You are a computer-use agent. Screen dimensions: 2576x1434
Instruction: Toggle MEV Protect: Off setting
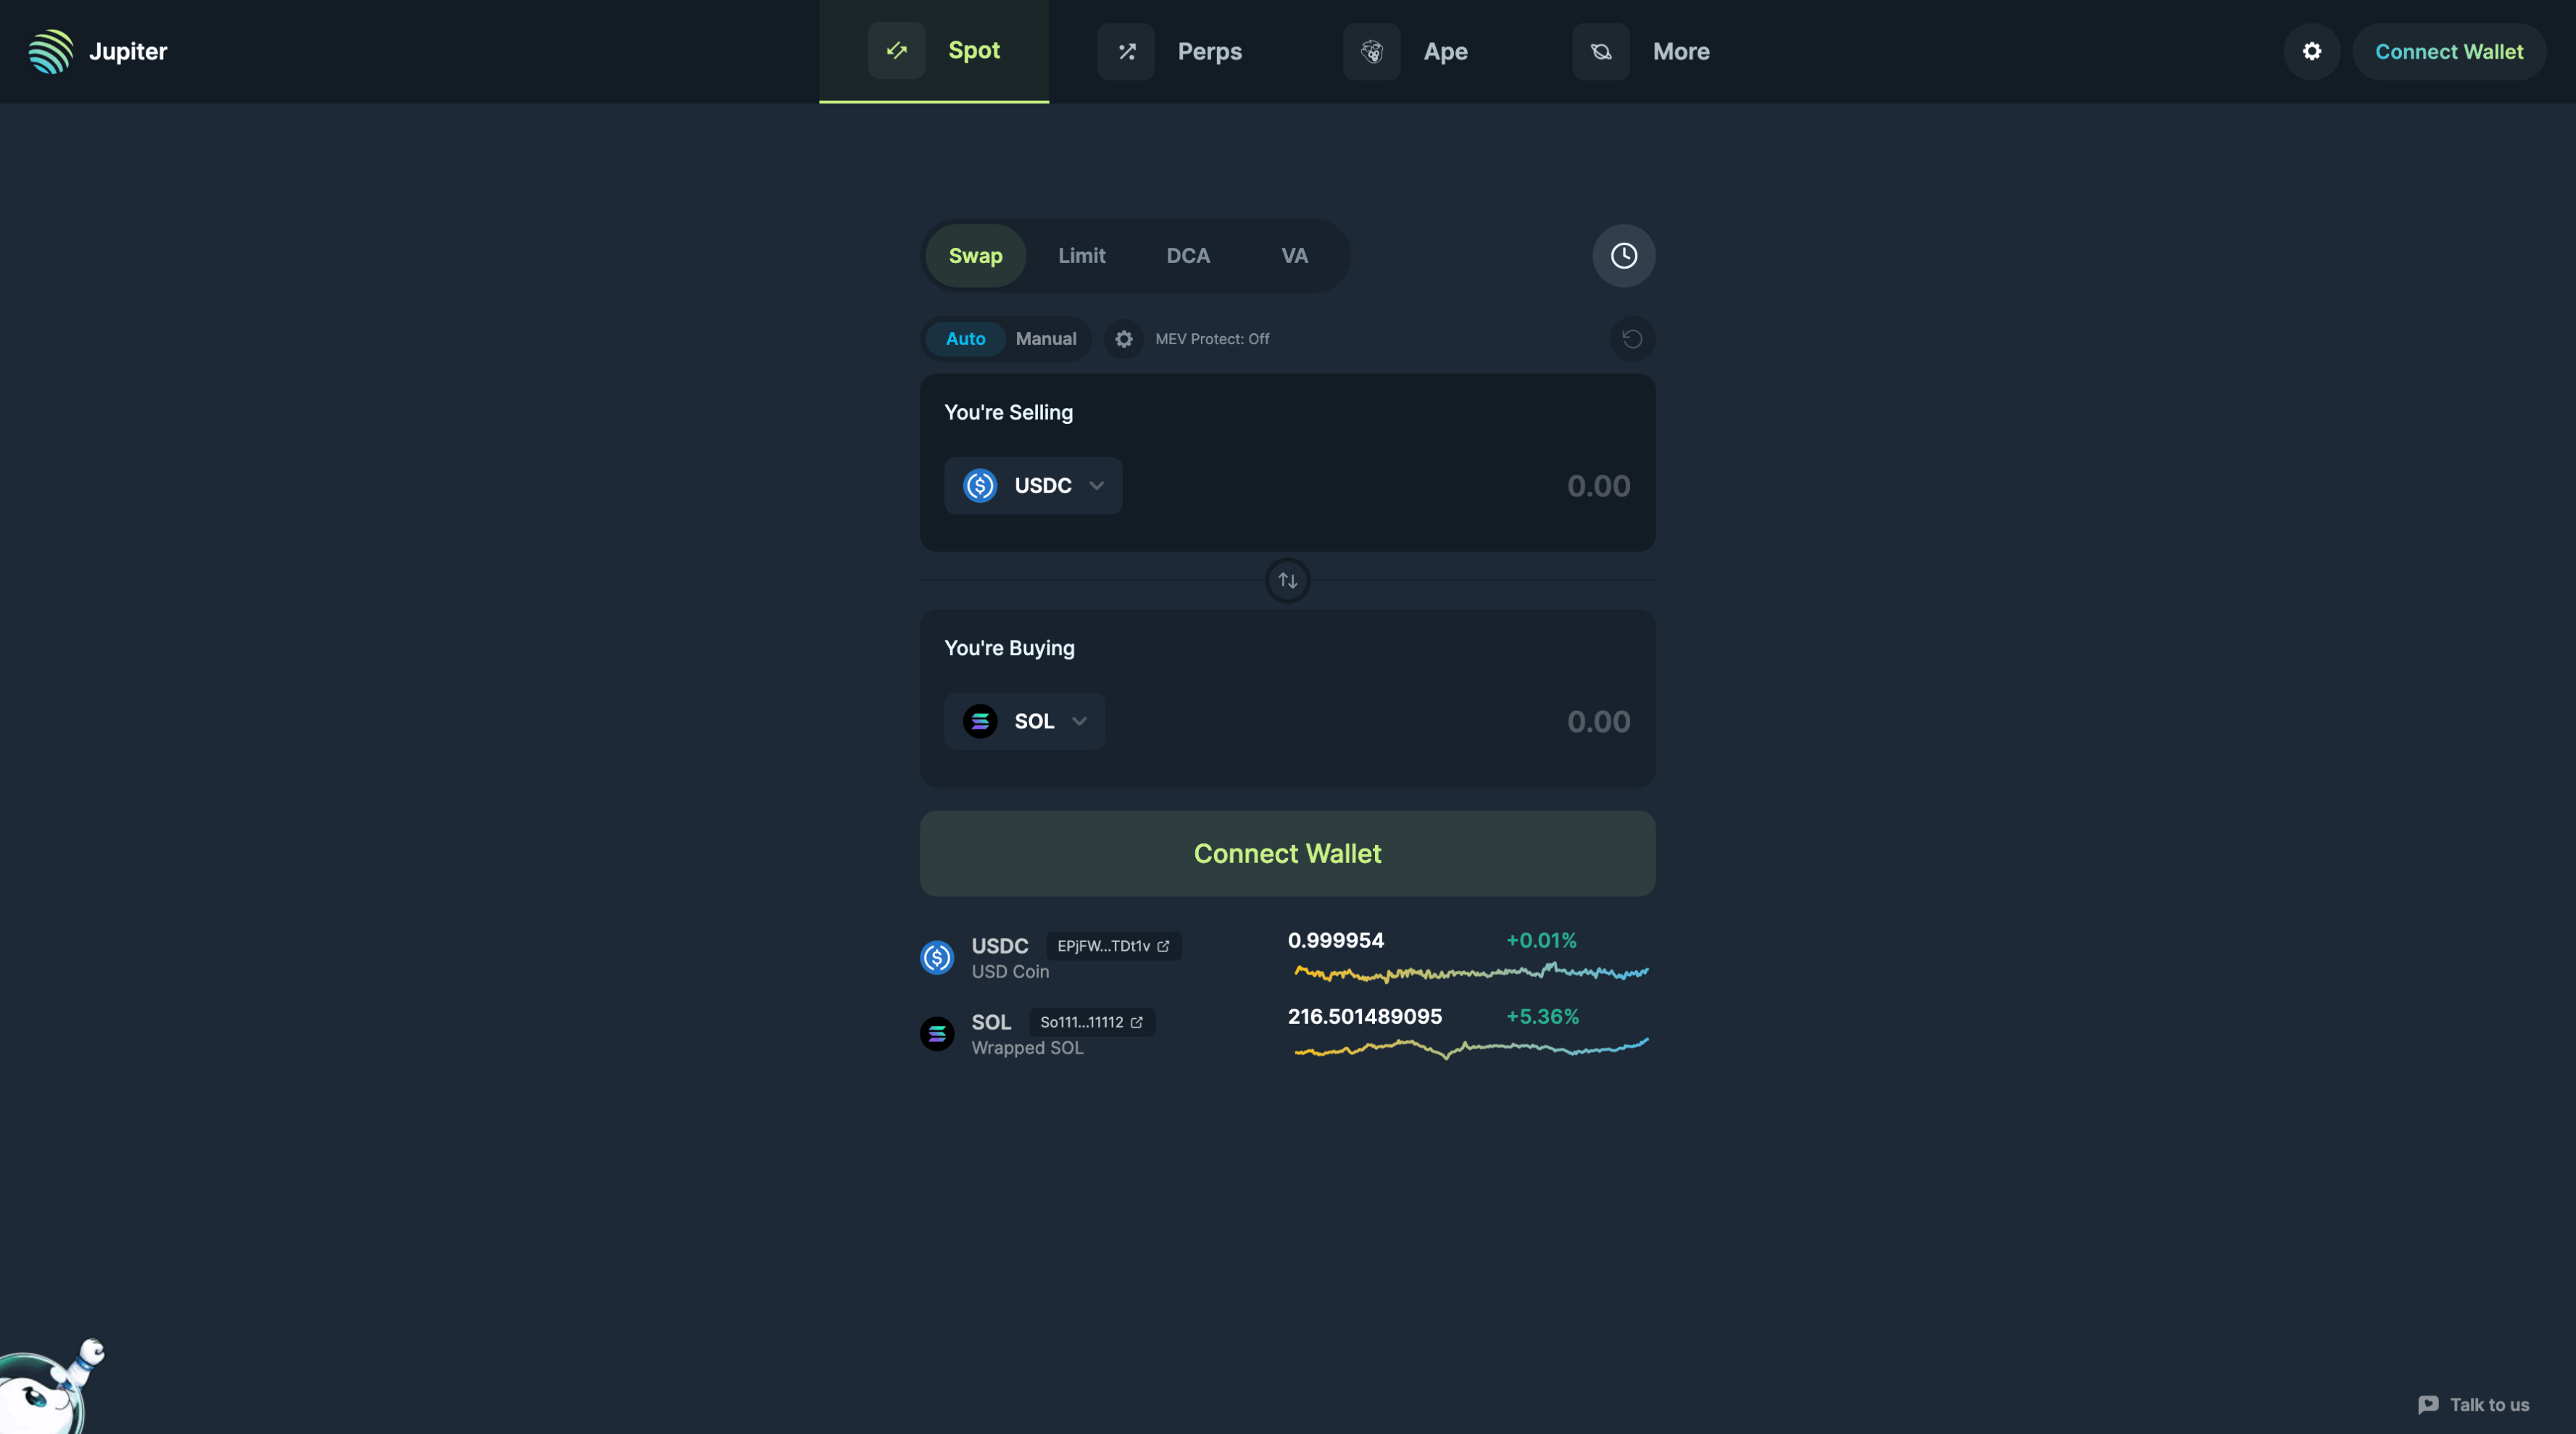[1212, 339]
